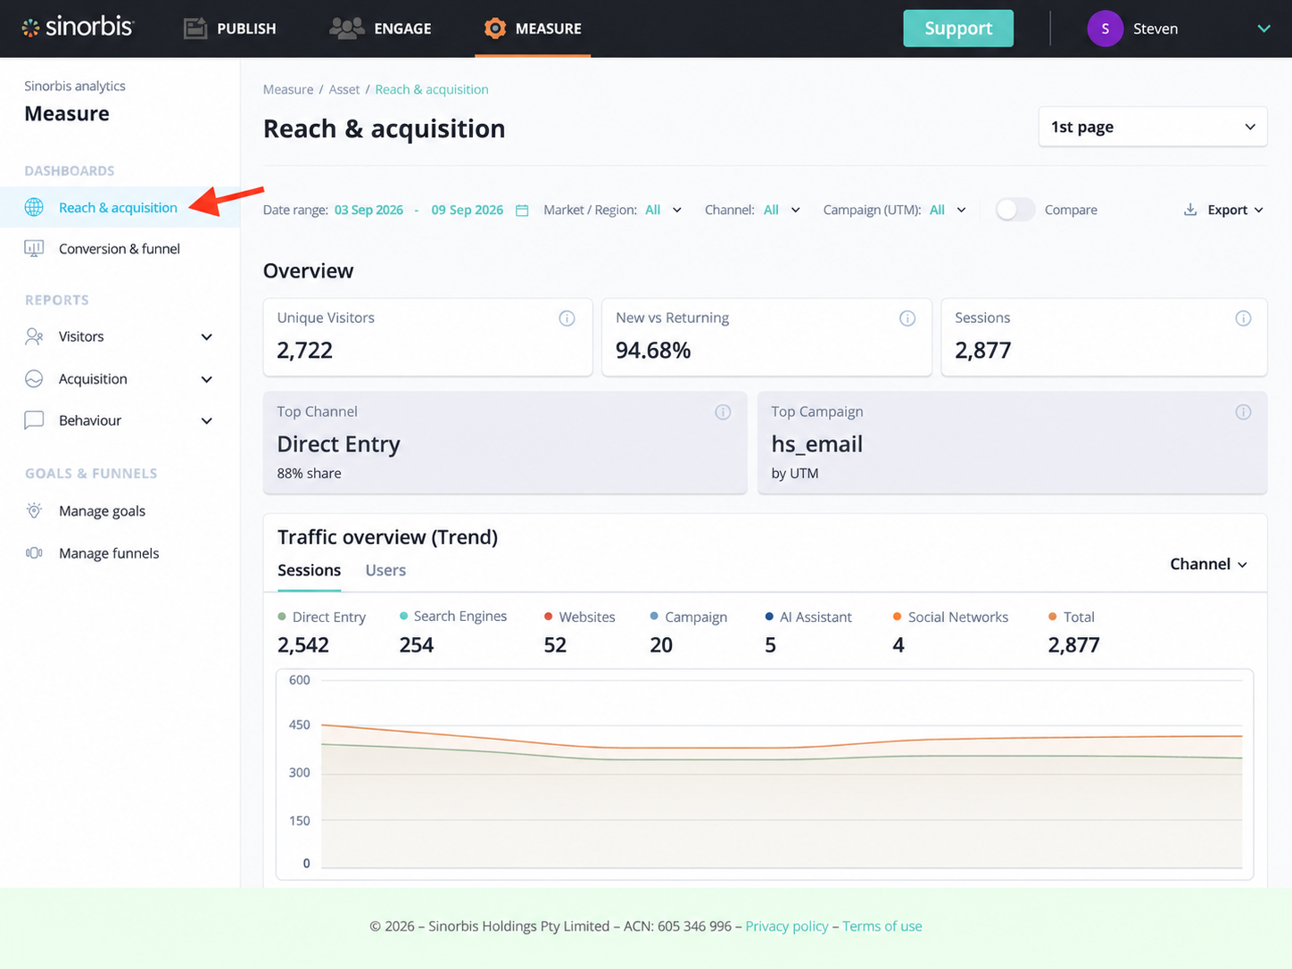The height and width of the screenshot is (969, 1292).
Task: Click the Campaign legend dot
Action: (x=654, y=617)
